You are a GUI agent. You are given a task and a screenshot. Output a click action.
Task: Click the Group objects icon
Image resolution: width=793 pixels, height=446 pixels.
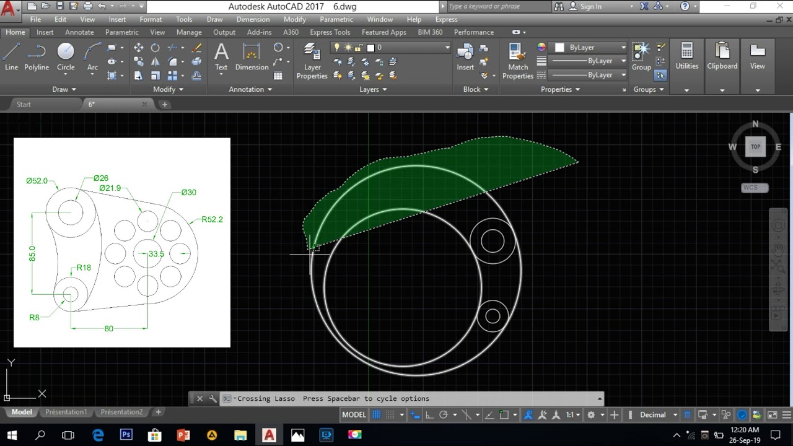point(641,56)
